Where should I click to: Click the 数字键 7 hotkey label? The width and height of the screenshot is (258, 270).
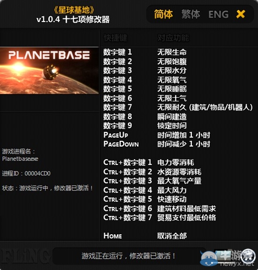pyautogui.click(x=117, y=108)
